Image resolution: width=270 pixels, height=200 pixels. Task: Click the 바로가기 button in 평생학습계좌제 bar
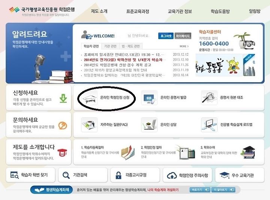pos(200,190)
